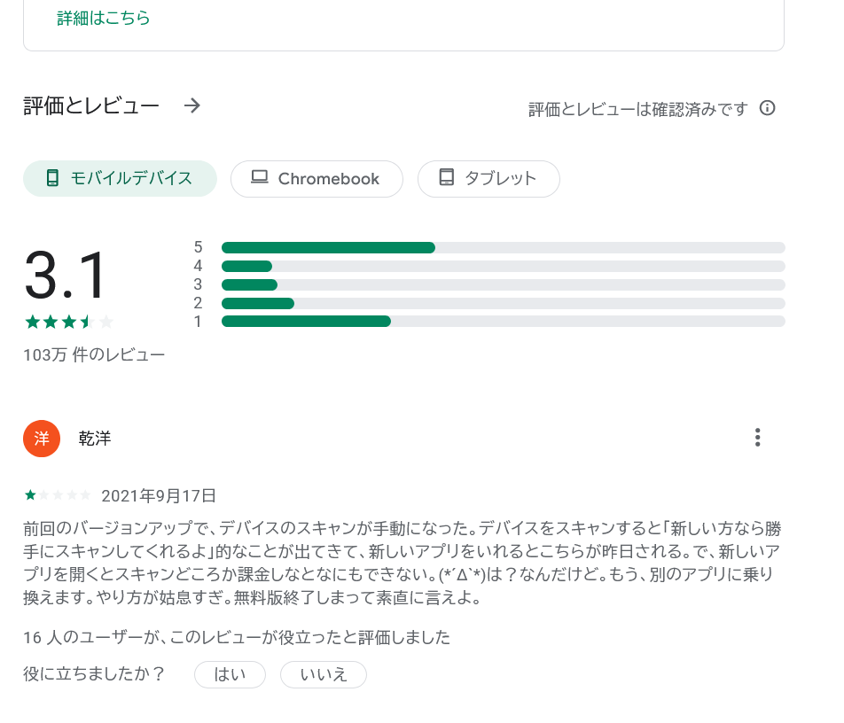The width and height of the screenshot is (844, 723).
Task: Click the tablet icon in タブレット chip
Action: click(x=447, y=178)
